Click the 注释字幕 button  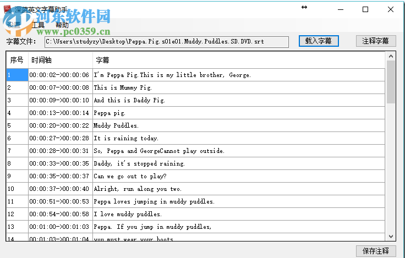pos(375,41)
